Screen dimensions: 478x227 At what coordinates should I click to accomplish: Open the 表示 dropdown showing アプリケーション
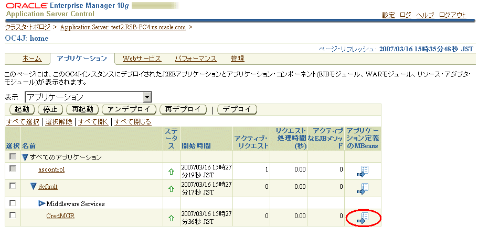[x=88, y=97]
